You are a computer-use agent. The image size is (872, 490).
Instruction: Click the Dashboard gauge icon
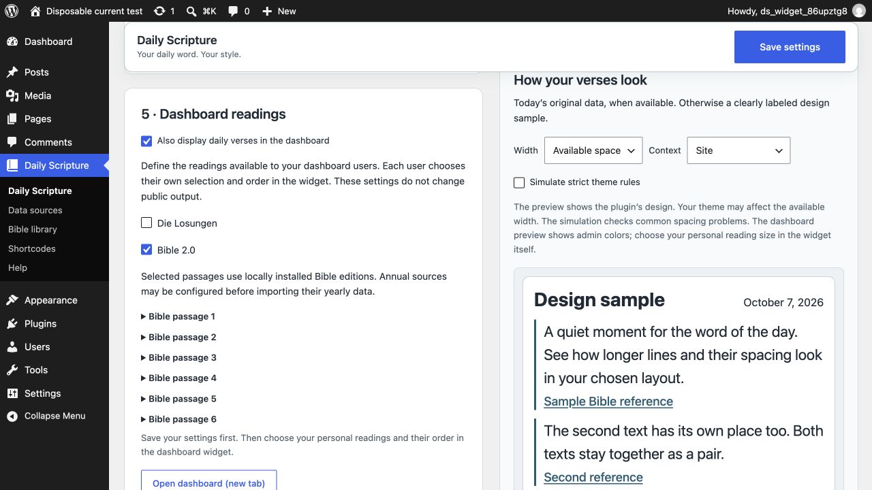pyautogui.click(x=12, y=42)
